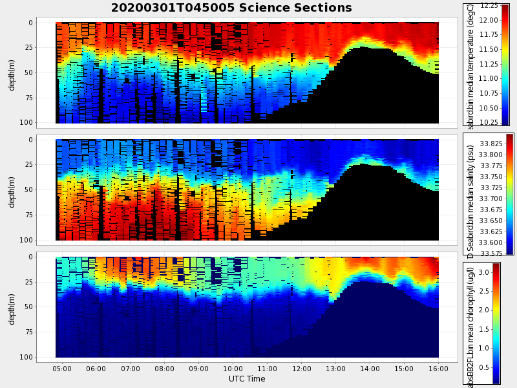Click the temperature colorbar gradient
517x388 pixels.
(x=505, y=65)
